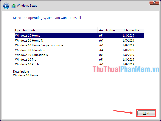Sort by Operating system column header
The image size is (161, 121).
point(56,30)
